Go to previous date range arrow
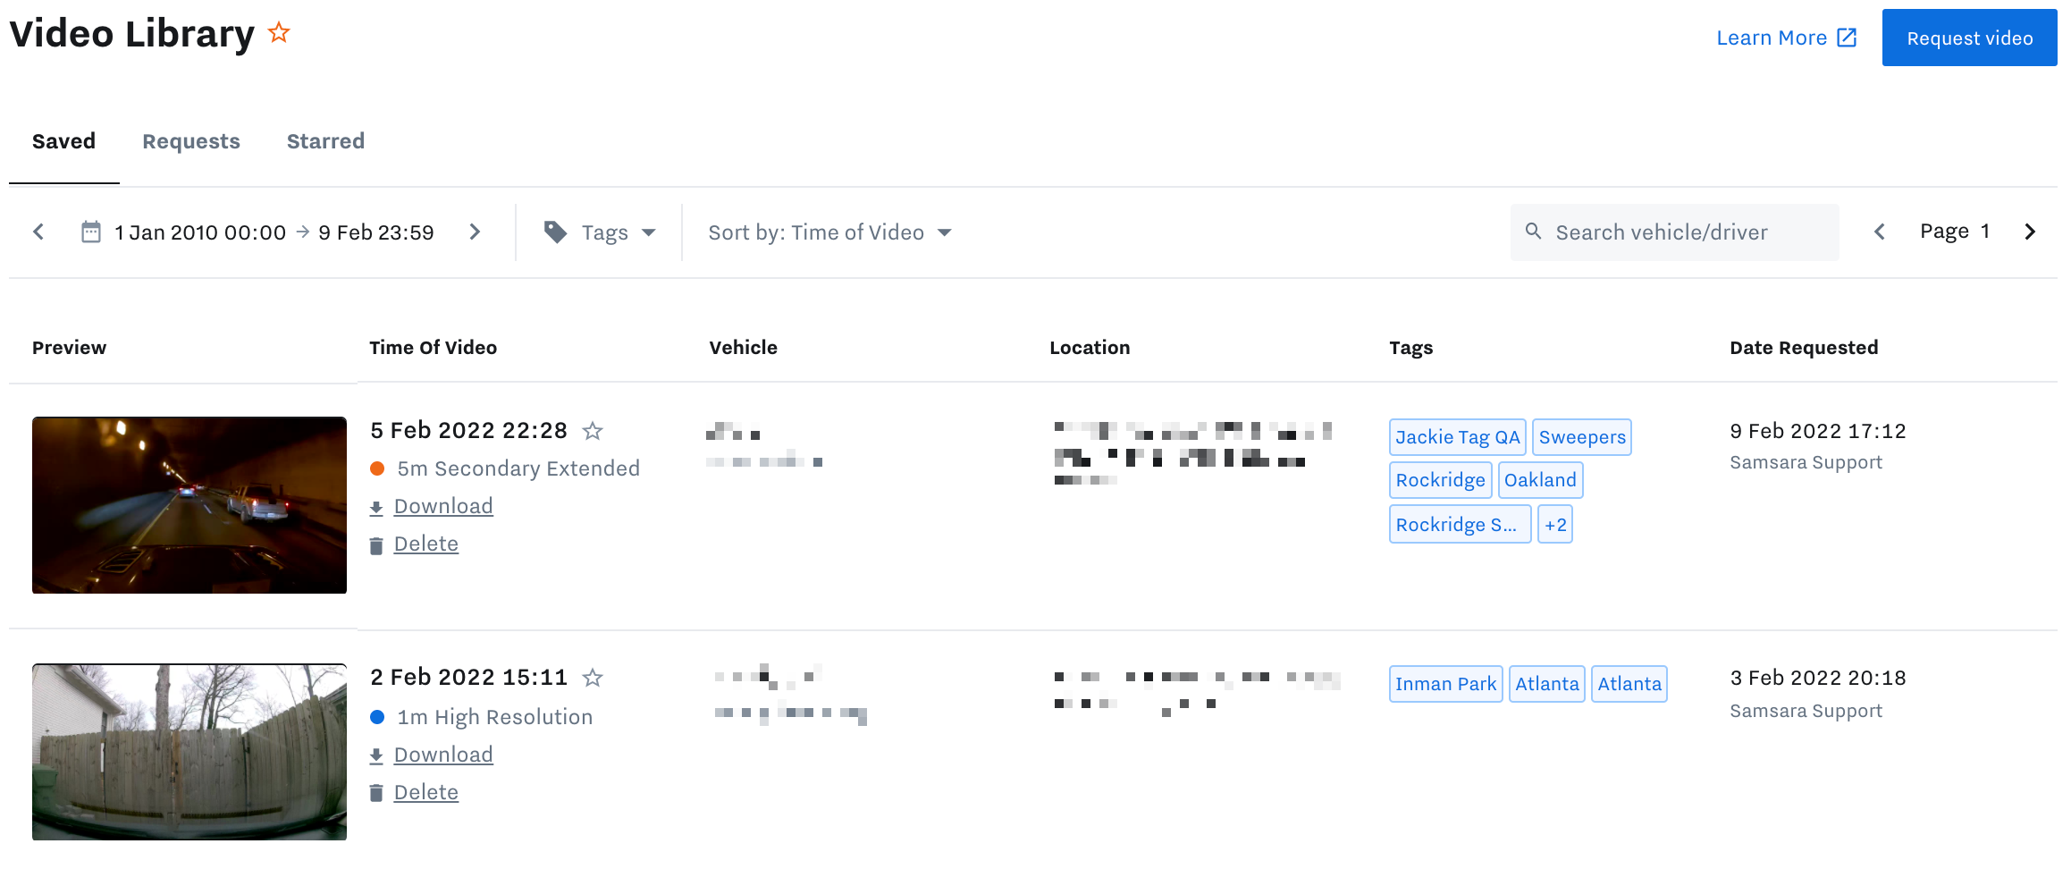This screenshot has height=869, width=2071. click(38, 232)
